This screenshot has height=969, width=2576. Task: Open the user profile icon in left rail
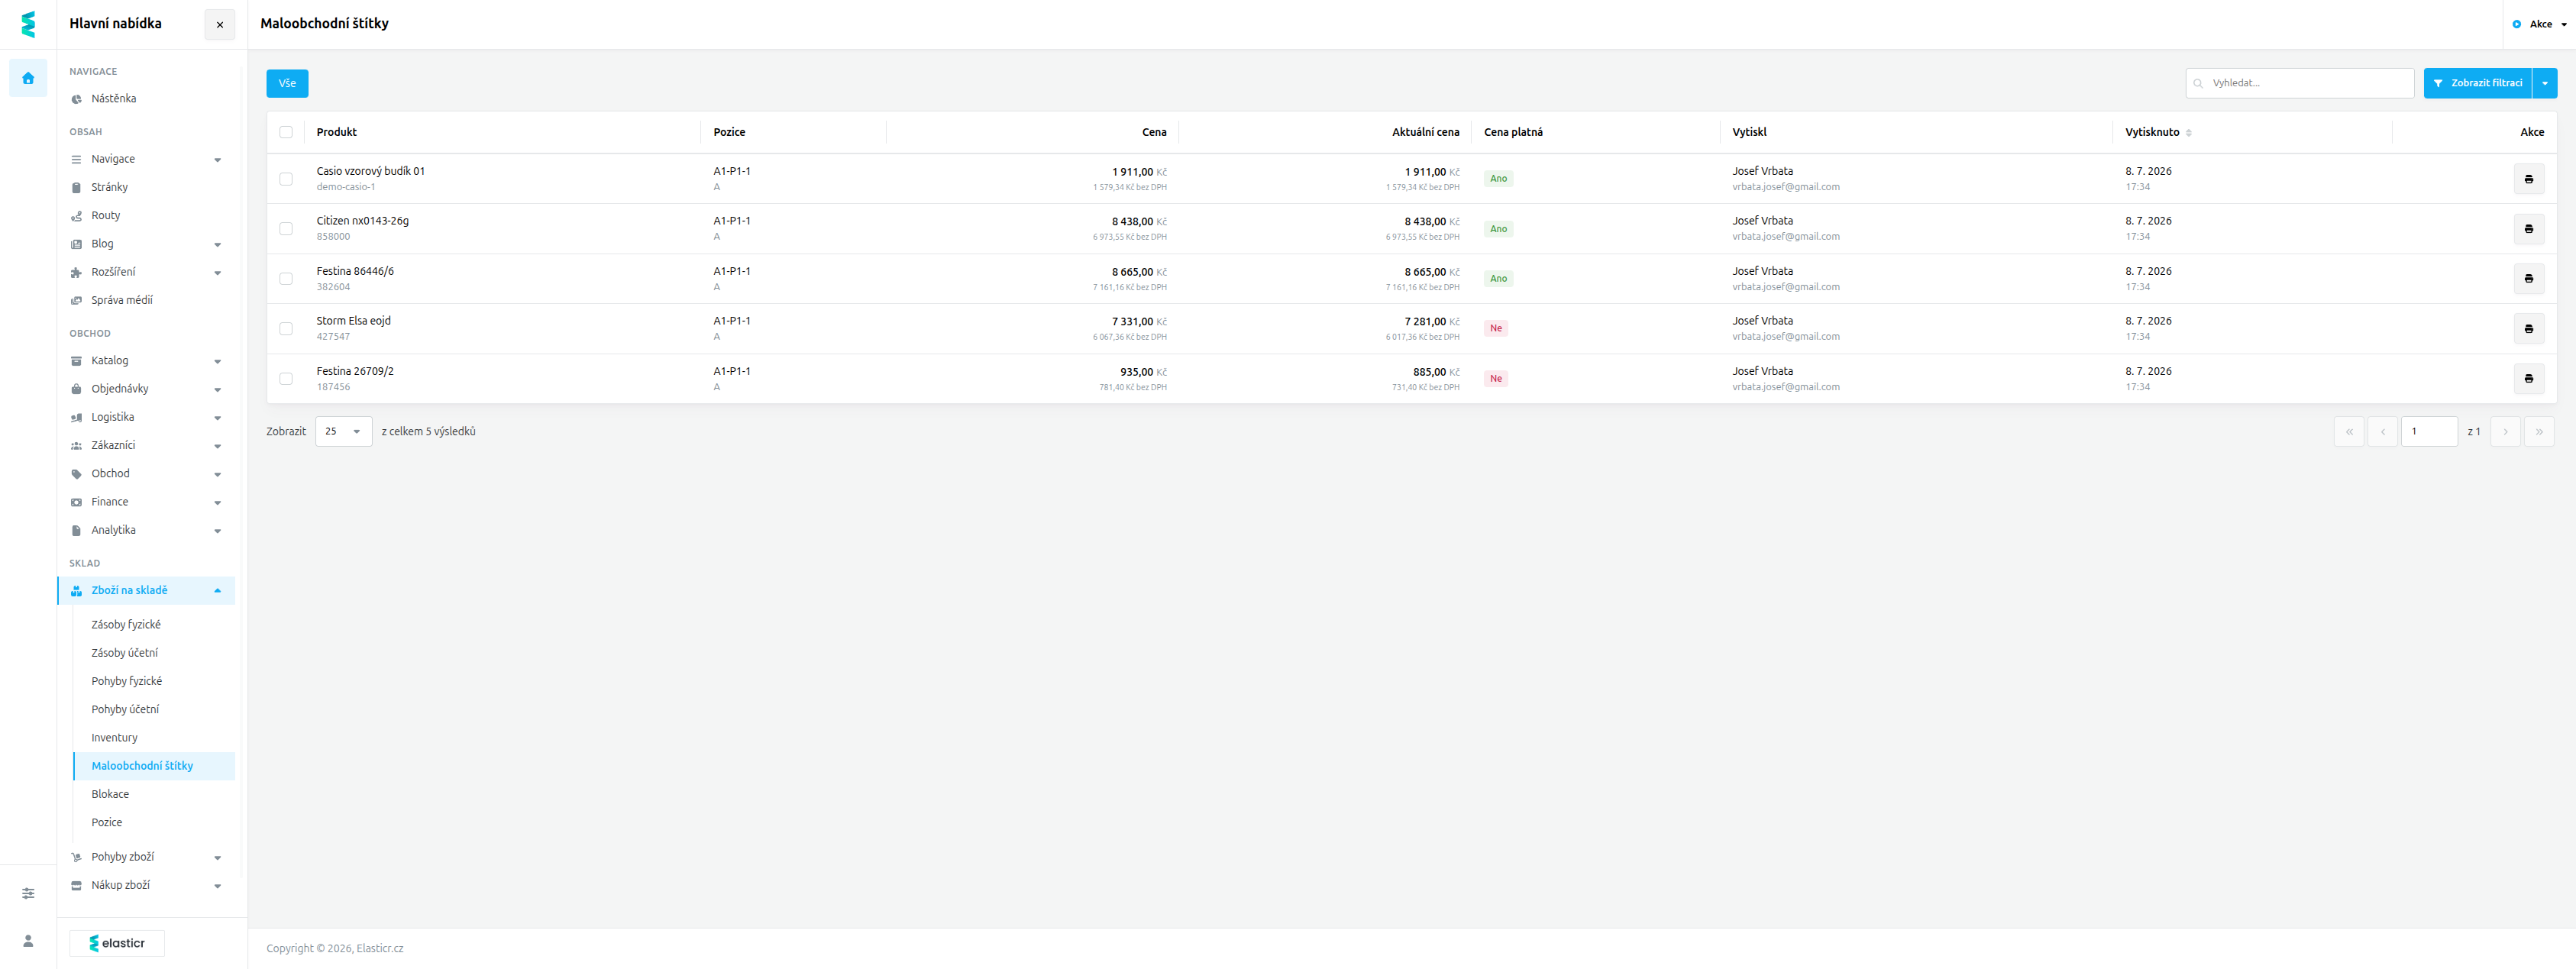click(28, 941)
